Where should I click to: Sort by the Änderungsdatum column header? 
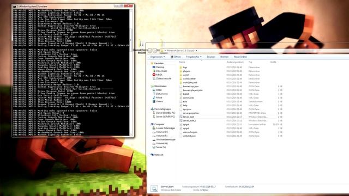click(235, 62)
